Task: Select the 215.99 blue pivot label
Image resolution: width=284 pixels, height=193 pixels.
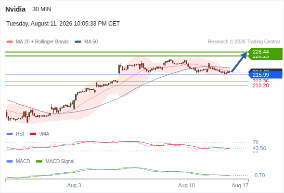Action: coord(265,75)
